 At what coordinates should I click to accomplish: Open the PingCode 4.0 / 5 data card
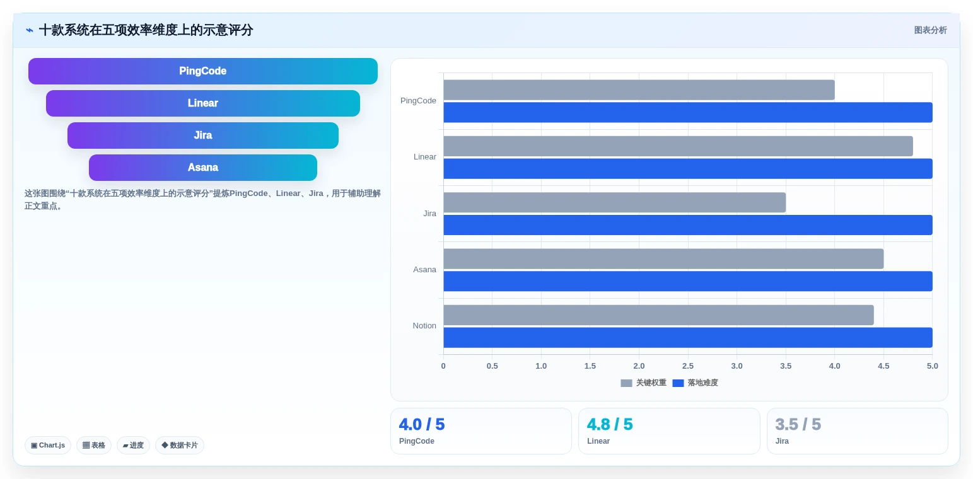pos(481,431)
